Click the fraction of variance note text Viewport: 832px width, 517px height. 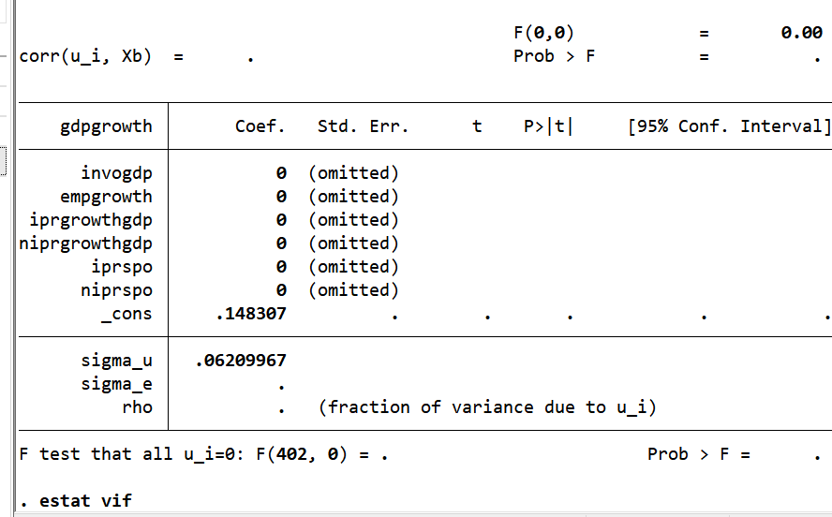487,407
